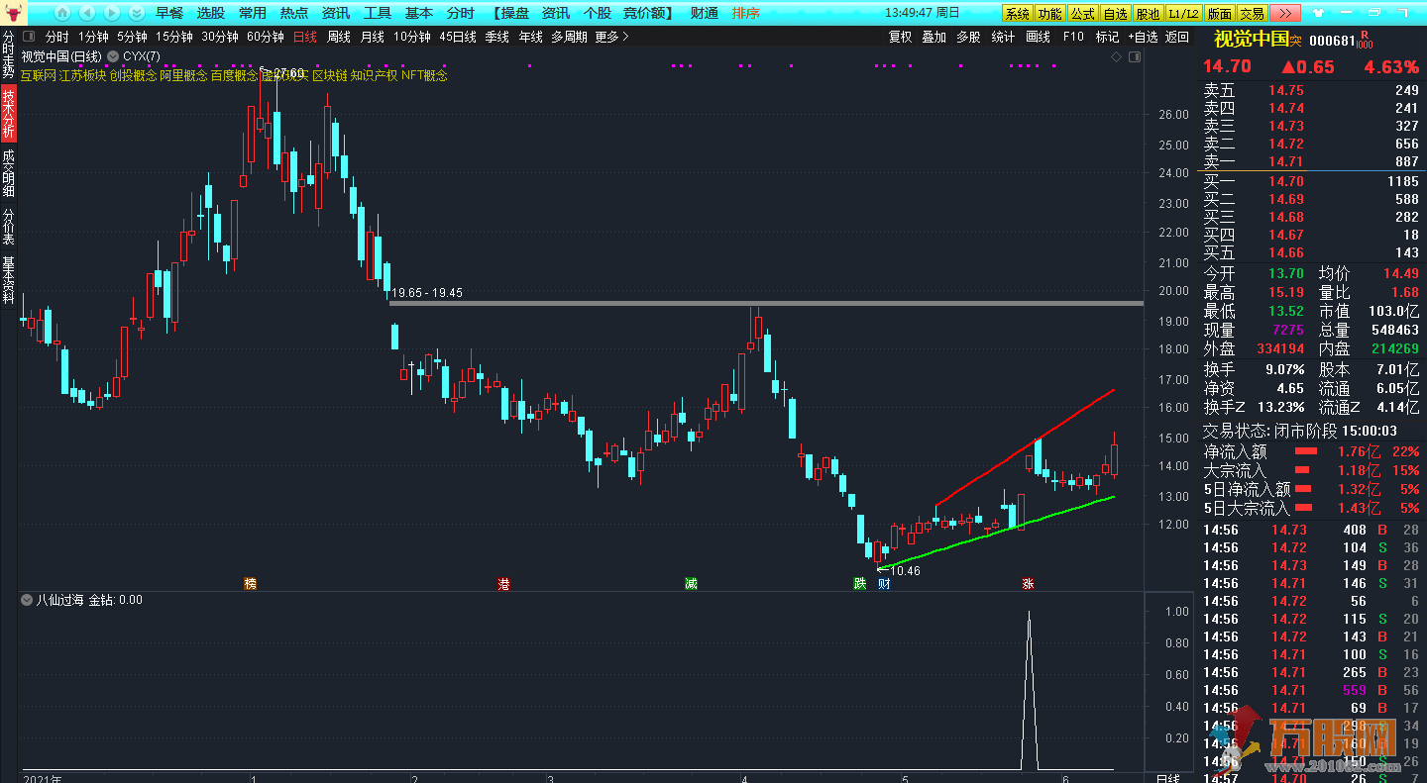Screen dimensions: 1427x783
Task: Click 叠加 in the chart toolbar
Action: click(933, 37)
